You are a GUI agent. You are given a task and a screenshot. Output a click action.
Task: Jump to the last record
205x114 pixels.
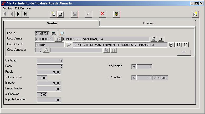point(25,14)
